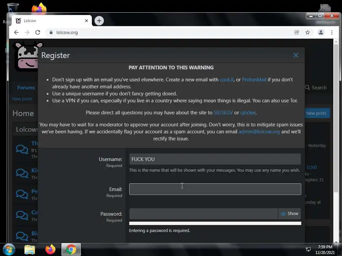Click the speech bubble icon beside 'Th' row
The width and height of the screenshot is (342, 256).
coord(22,150)
